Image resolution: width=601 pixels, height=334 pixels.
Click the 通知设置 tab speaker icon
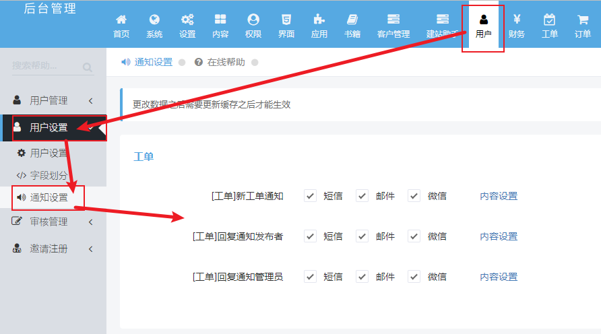(126, 62)
